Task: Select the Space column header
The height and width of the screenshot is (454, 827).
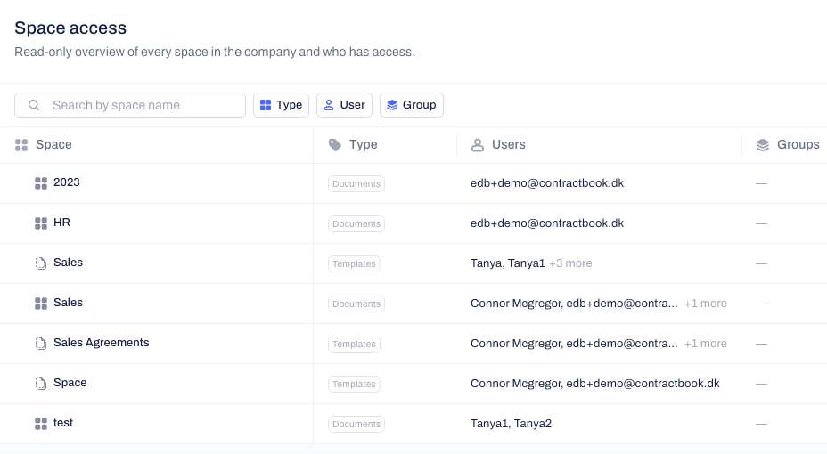Action: coord(53,144)
